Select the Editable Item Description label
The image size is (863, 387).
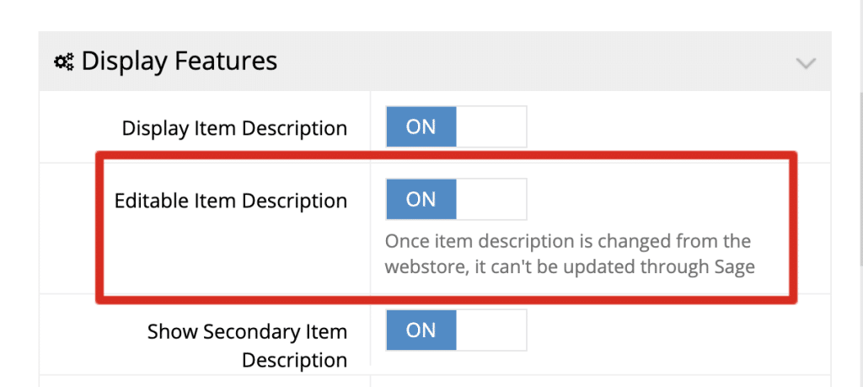click(230, 201)
